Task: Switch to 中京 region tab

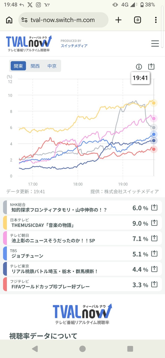Action: pyautogui.click(x=52, y=66)
